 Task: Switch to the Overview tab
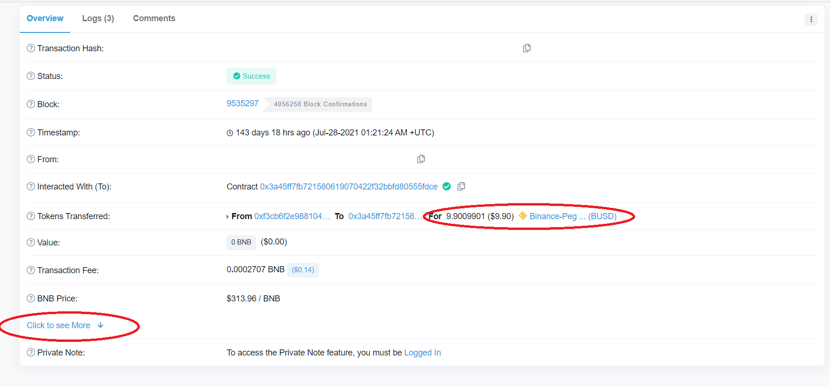45,18
